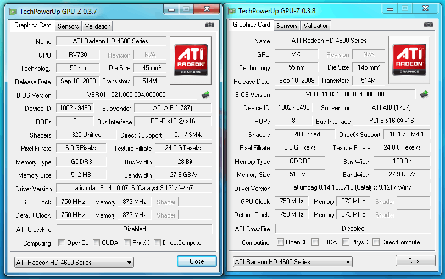Switch to Validation tab in GPU-Z 0.3.7
Screen dimensions: 445x279
coord(98,26)
